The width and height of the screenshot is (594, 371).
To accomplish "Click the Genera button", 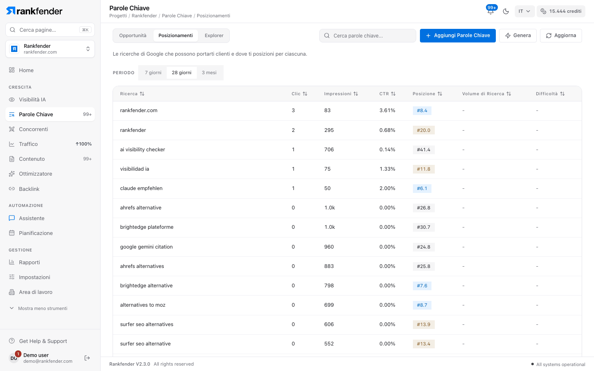I will pos(518,35).
